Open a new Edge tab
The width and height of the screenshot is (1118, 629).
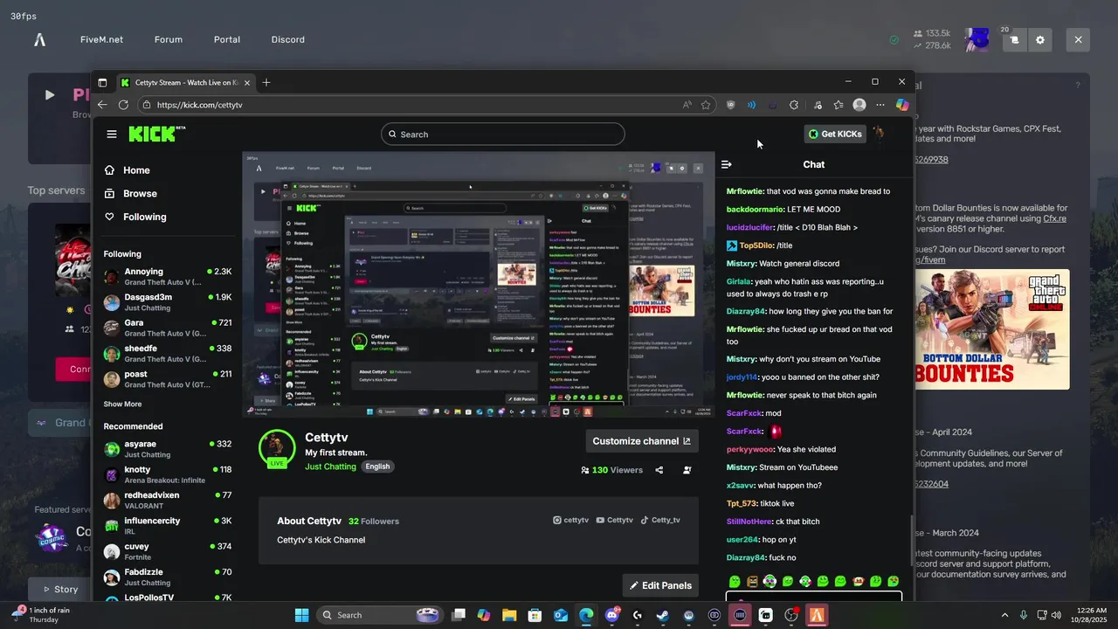(266, 82)
